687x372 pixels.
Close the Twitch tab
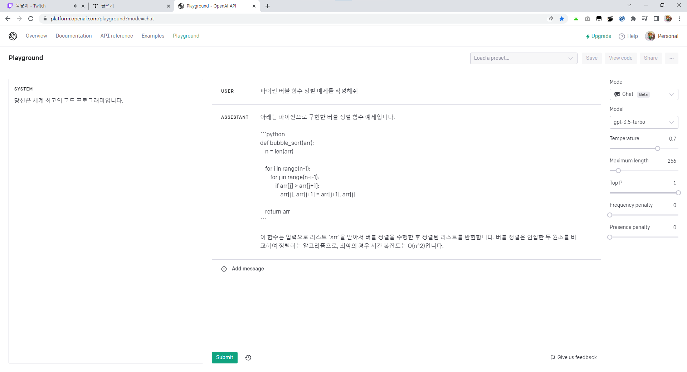(83, 6)
